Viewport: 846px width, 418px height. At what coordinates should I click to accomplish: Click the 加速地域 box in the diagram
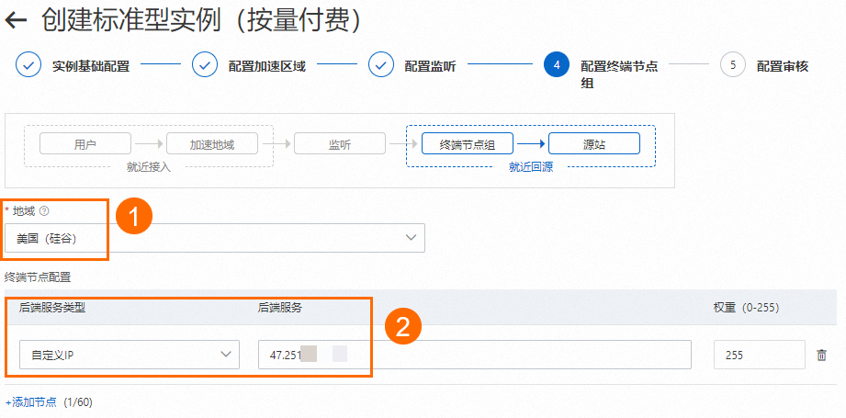click(212, 144)
